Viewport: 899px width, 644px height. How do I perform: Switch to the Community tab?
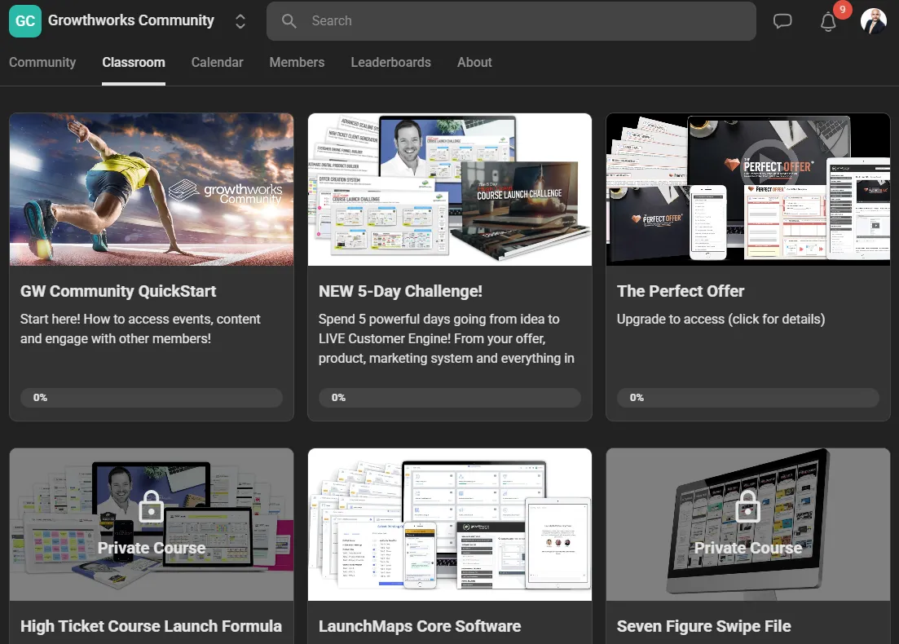42,63
